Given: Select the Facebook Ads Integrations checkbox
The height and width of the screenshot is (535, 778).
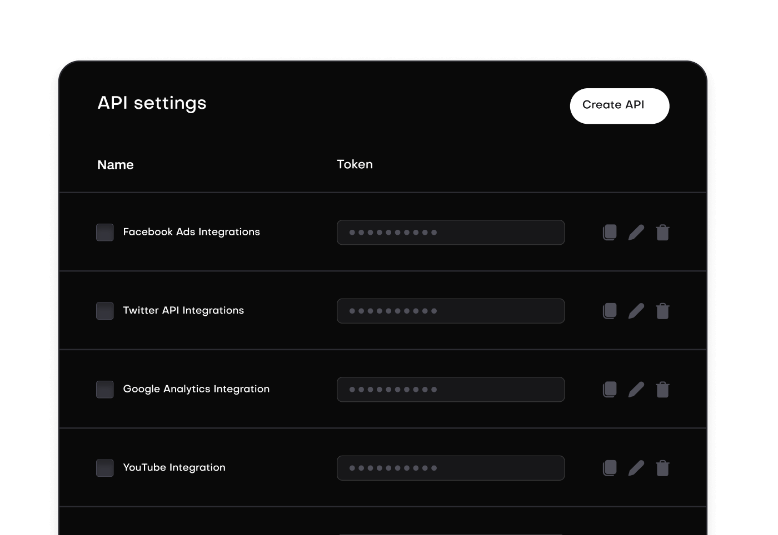Looking at the screenshot, I should (x=104, y=232).
